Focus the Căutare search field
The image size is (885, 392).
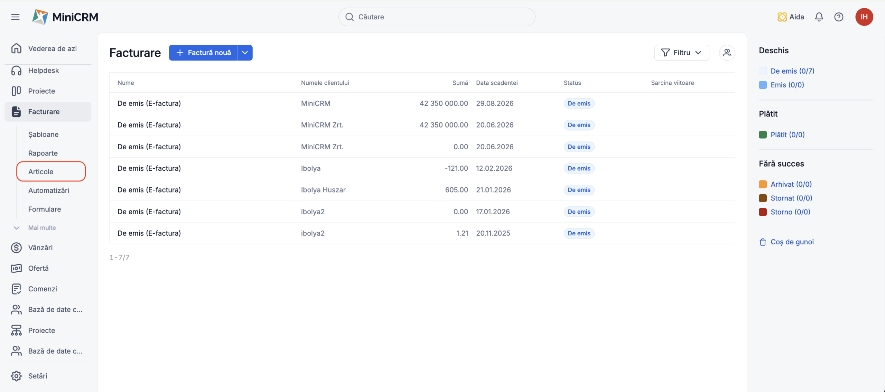tap(437, 17)
